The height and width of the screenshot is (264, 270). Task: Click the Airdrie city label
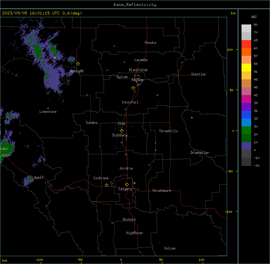(x=126, y=168)
